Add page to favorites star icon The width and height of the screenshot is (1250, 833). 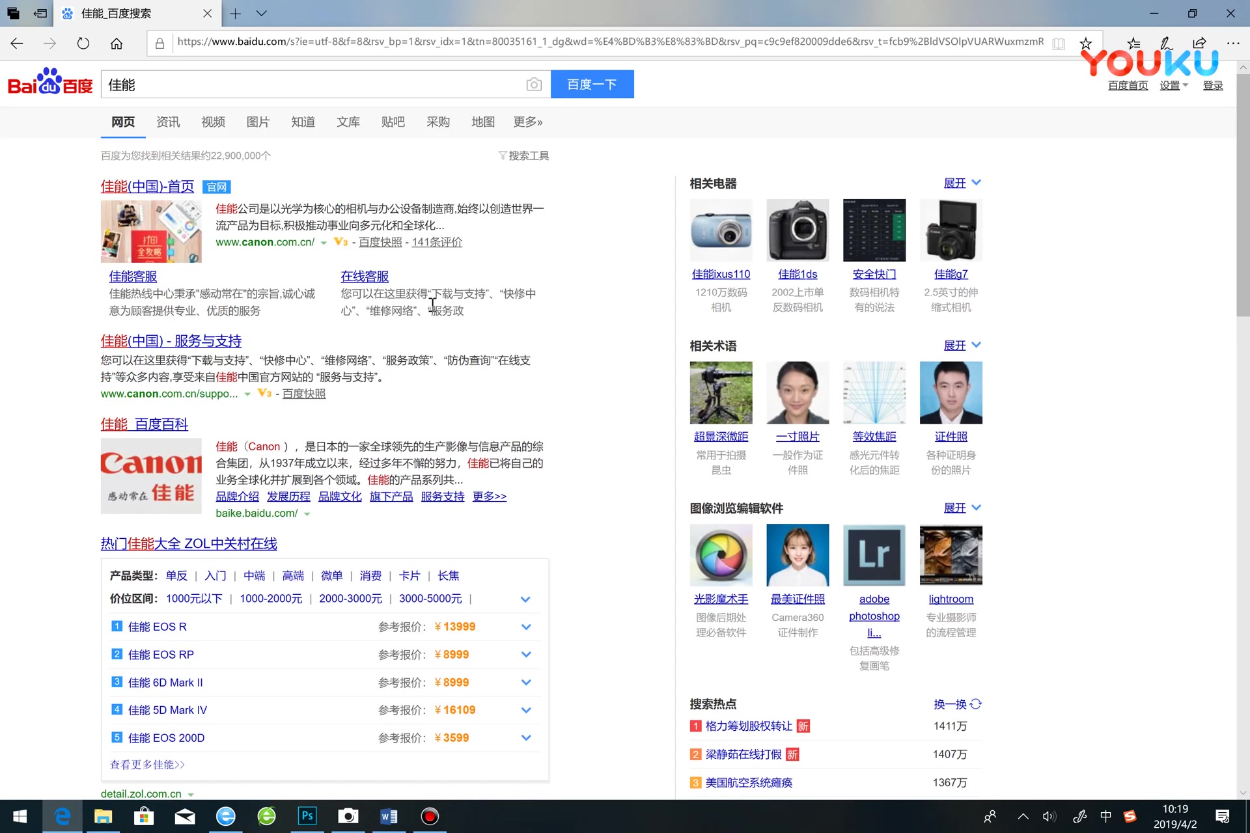coord(1085,43)
